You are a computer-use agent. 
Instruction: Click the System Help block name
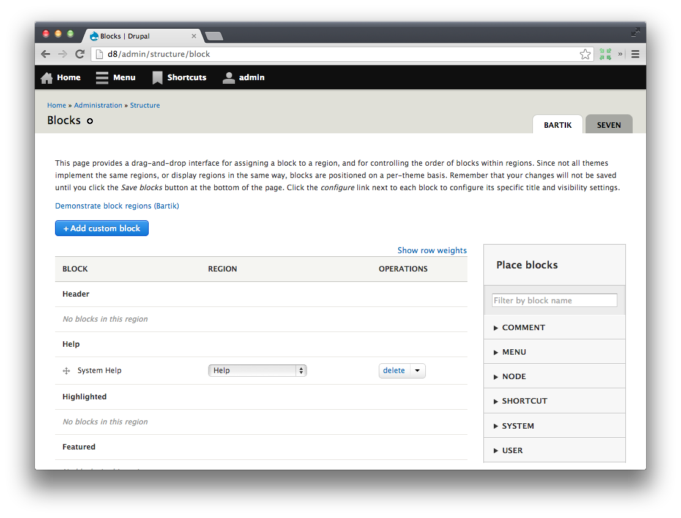(x=100, y=371)
